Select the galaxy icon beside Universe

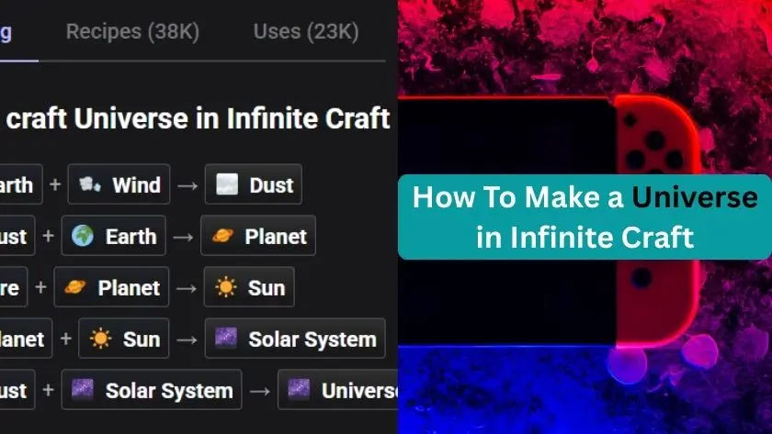(x=299, y=389)
